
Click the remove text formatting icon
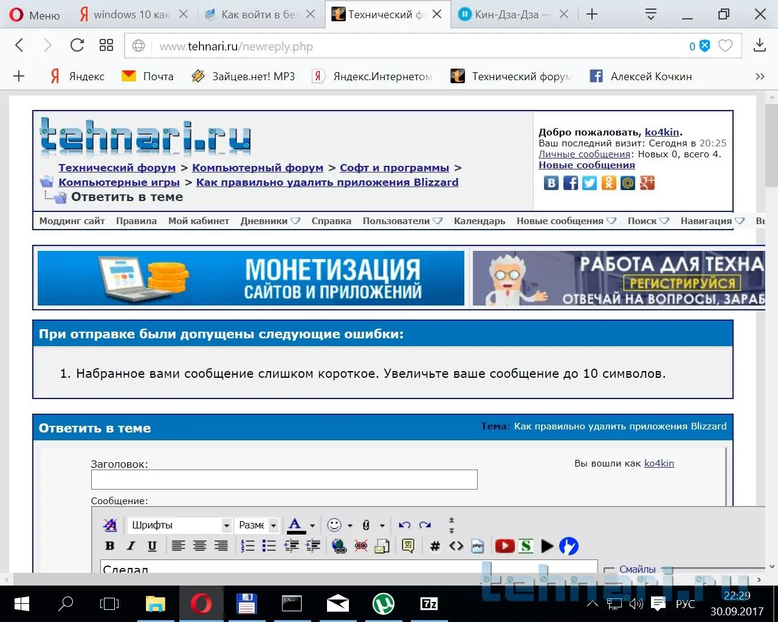pos(110,525)
